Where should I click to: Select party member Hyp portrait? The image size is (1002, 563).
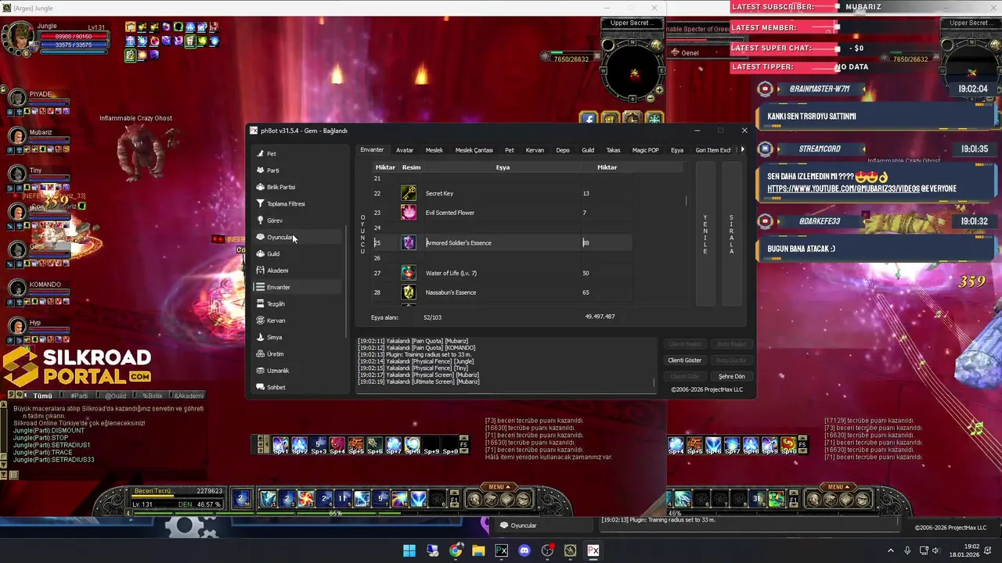point(17,327)
